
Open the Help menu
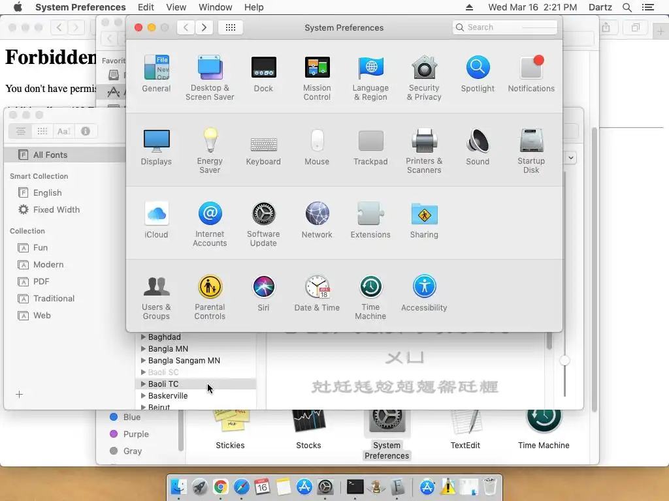pyautogui.click(x=254, y=7)
